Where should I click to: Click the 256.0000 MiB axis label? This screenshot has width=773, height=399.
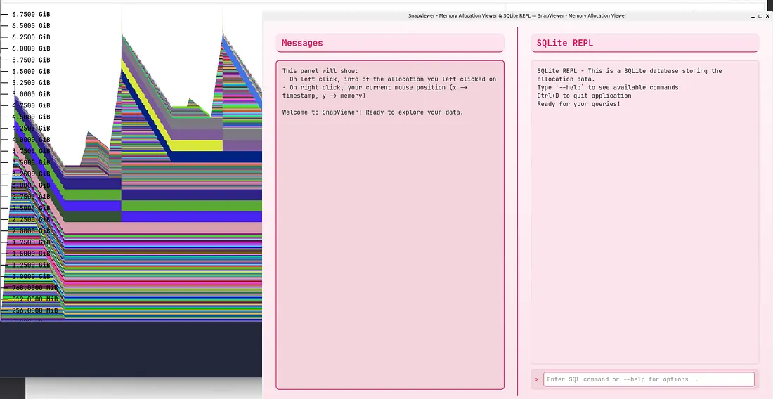point(34,310)
